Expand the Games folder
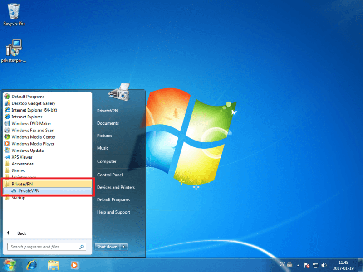 coord(18,171)
